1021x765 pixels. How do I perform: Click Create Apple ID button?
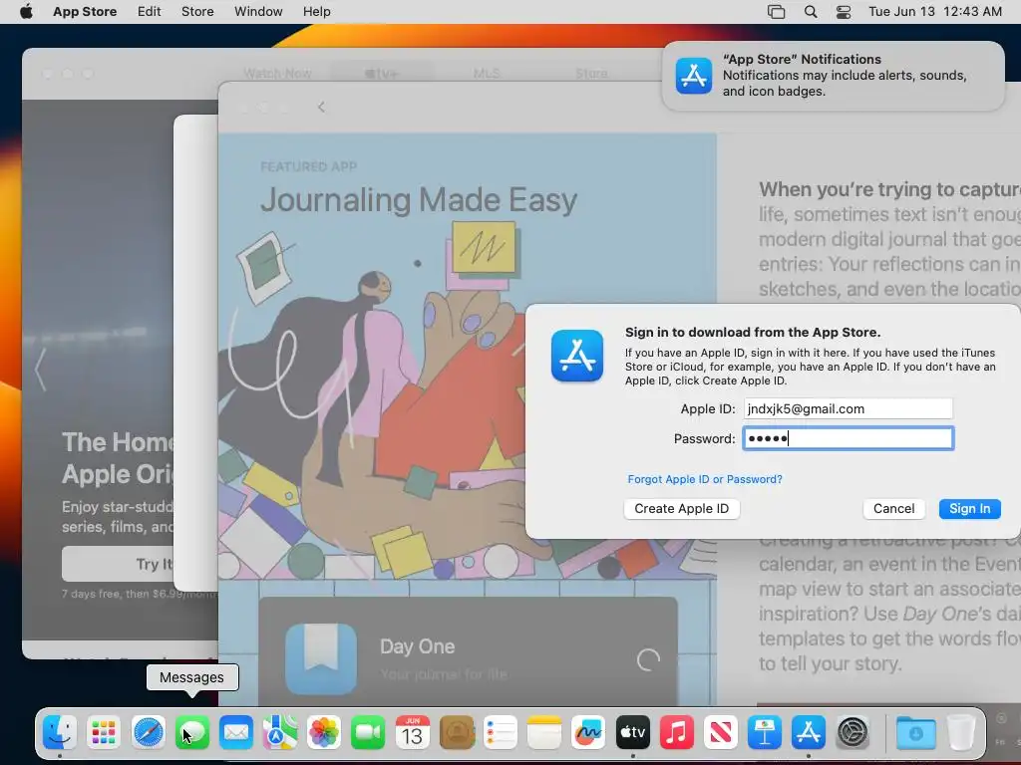pyautogui.click(x=682, y=509)
